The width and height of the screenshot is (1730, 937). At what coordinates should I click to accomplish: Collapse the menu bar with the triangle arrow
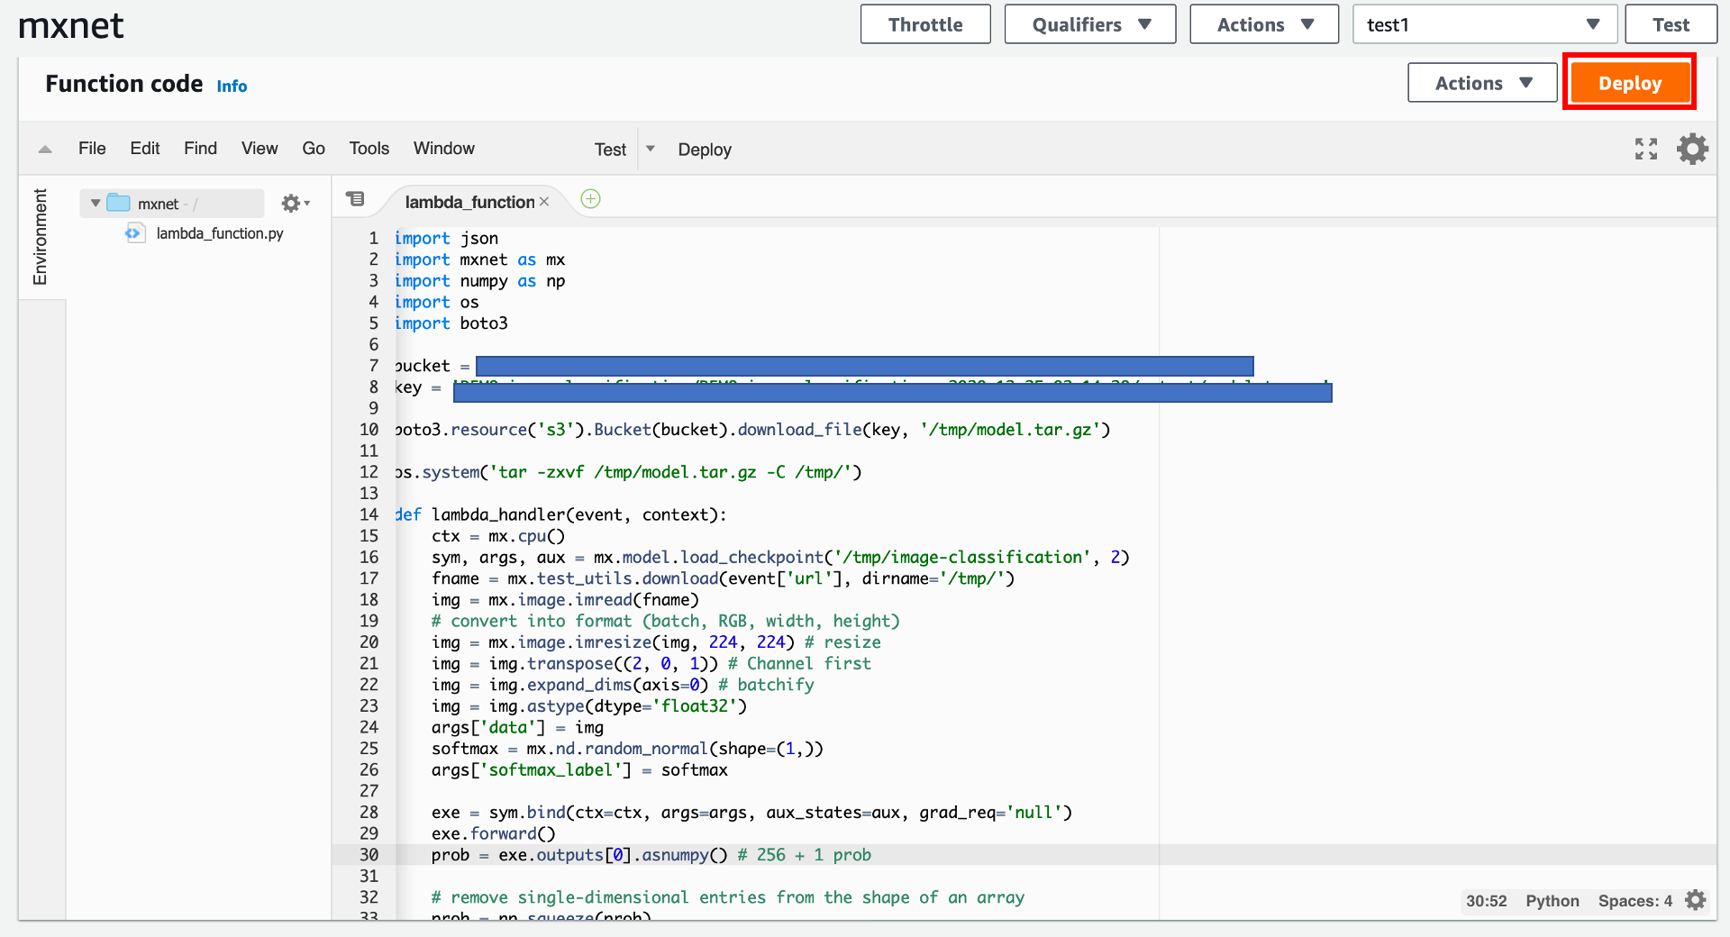(x=43, y=149)
